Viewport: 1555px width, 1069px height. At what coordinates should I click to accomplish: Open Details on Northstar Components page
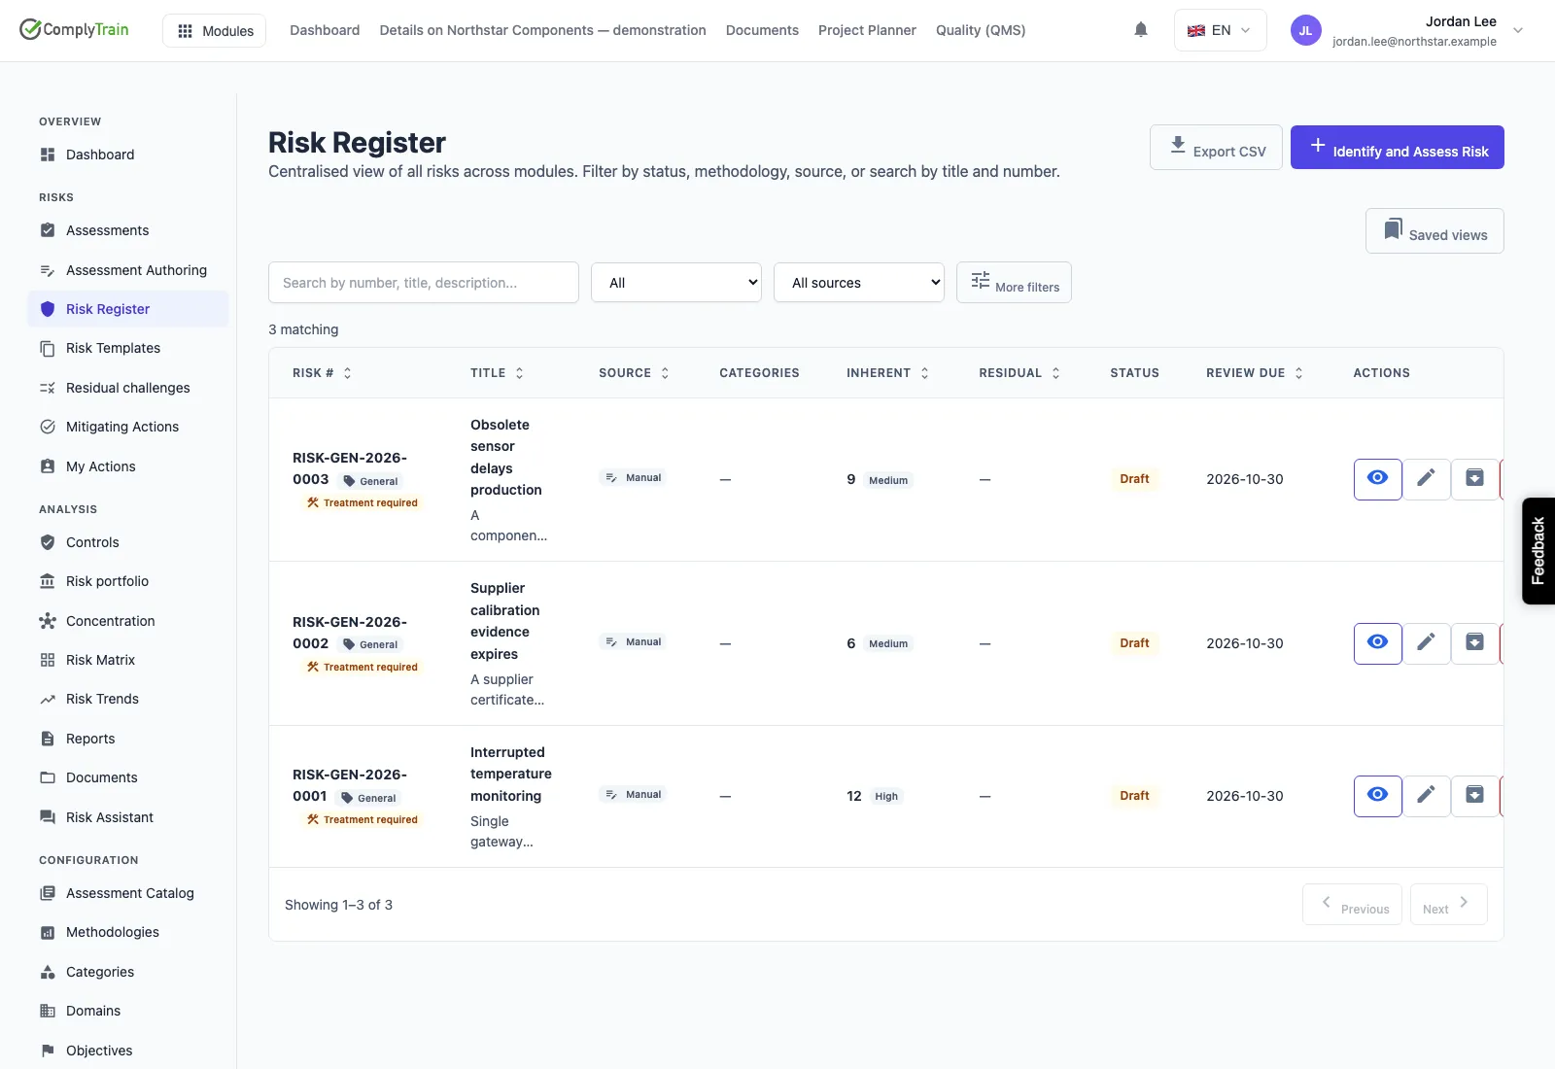pyautogui.click(x=542, y=30)
